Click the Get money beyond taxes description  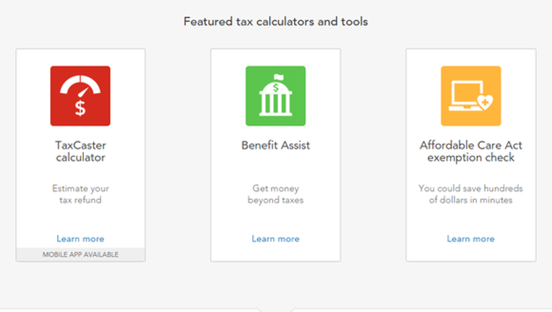click(x=276, y=194)
